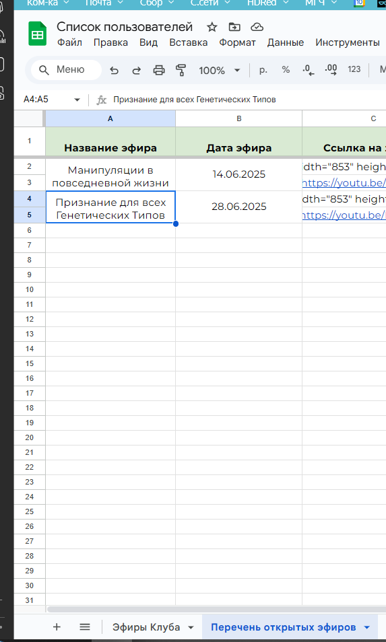Expand the Почта bookmarks folder

(104, 3)
